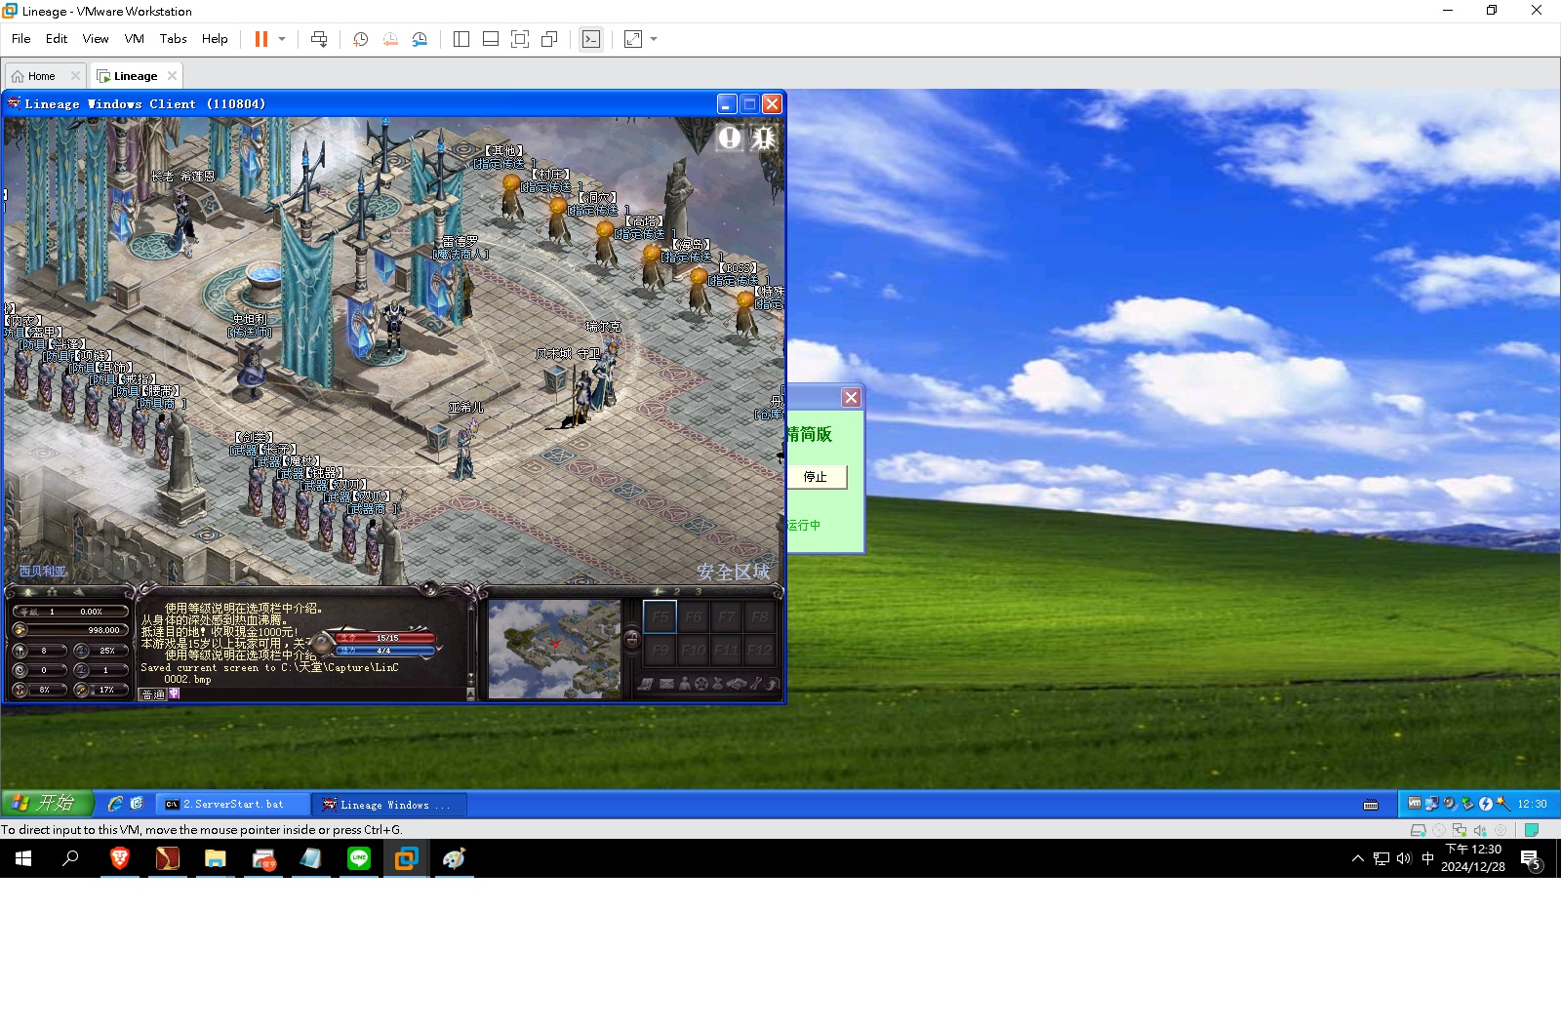Open the VM menu
The image size is (1561, 1030).
(x=135, y=39)
